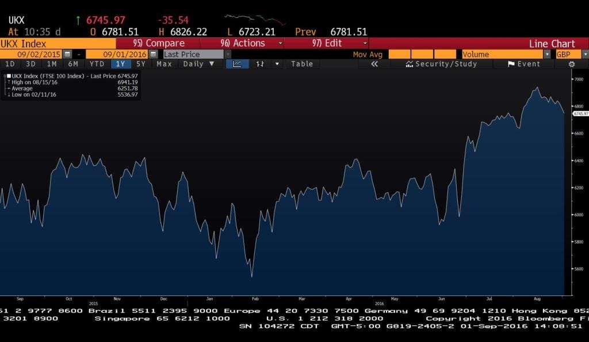This screenshot has height=342, width=589.
Task: Click the last price 6745.97 in header
Action: (x=106, y=20)
